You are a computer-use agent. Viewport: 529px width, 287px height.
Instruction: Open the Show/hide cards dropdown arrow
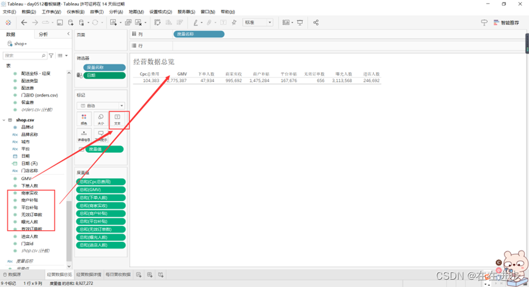pyautogui.click(x=292, y=23)
